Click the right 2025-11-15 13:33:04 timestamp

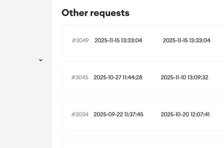point(187,40)
